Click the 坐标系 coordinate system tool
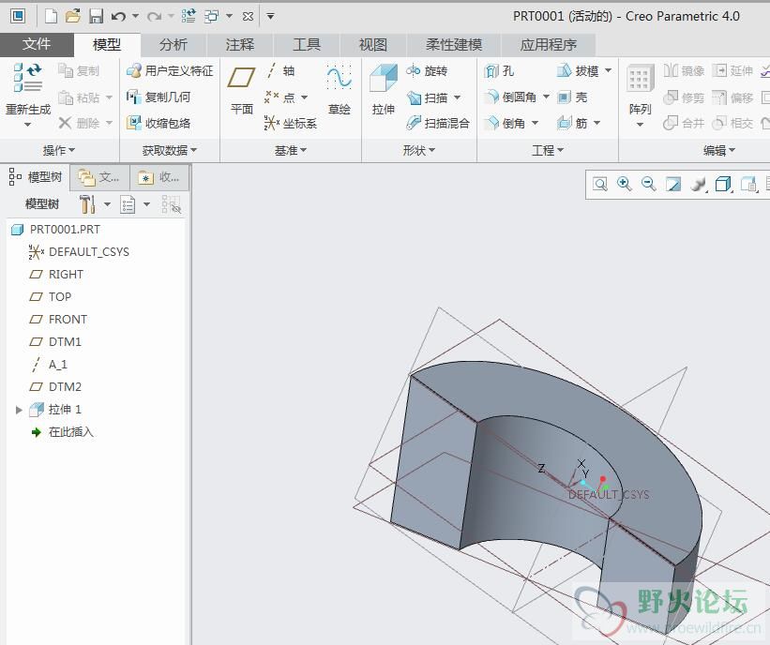The height and width of the screenshot is (645, 770). click(291, 123)
